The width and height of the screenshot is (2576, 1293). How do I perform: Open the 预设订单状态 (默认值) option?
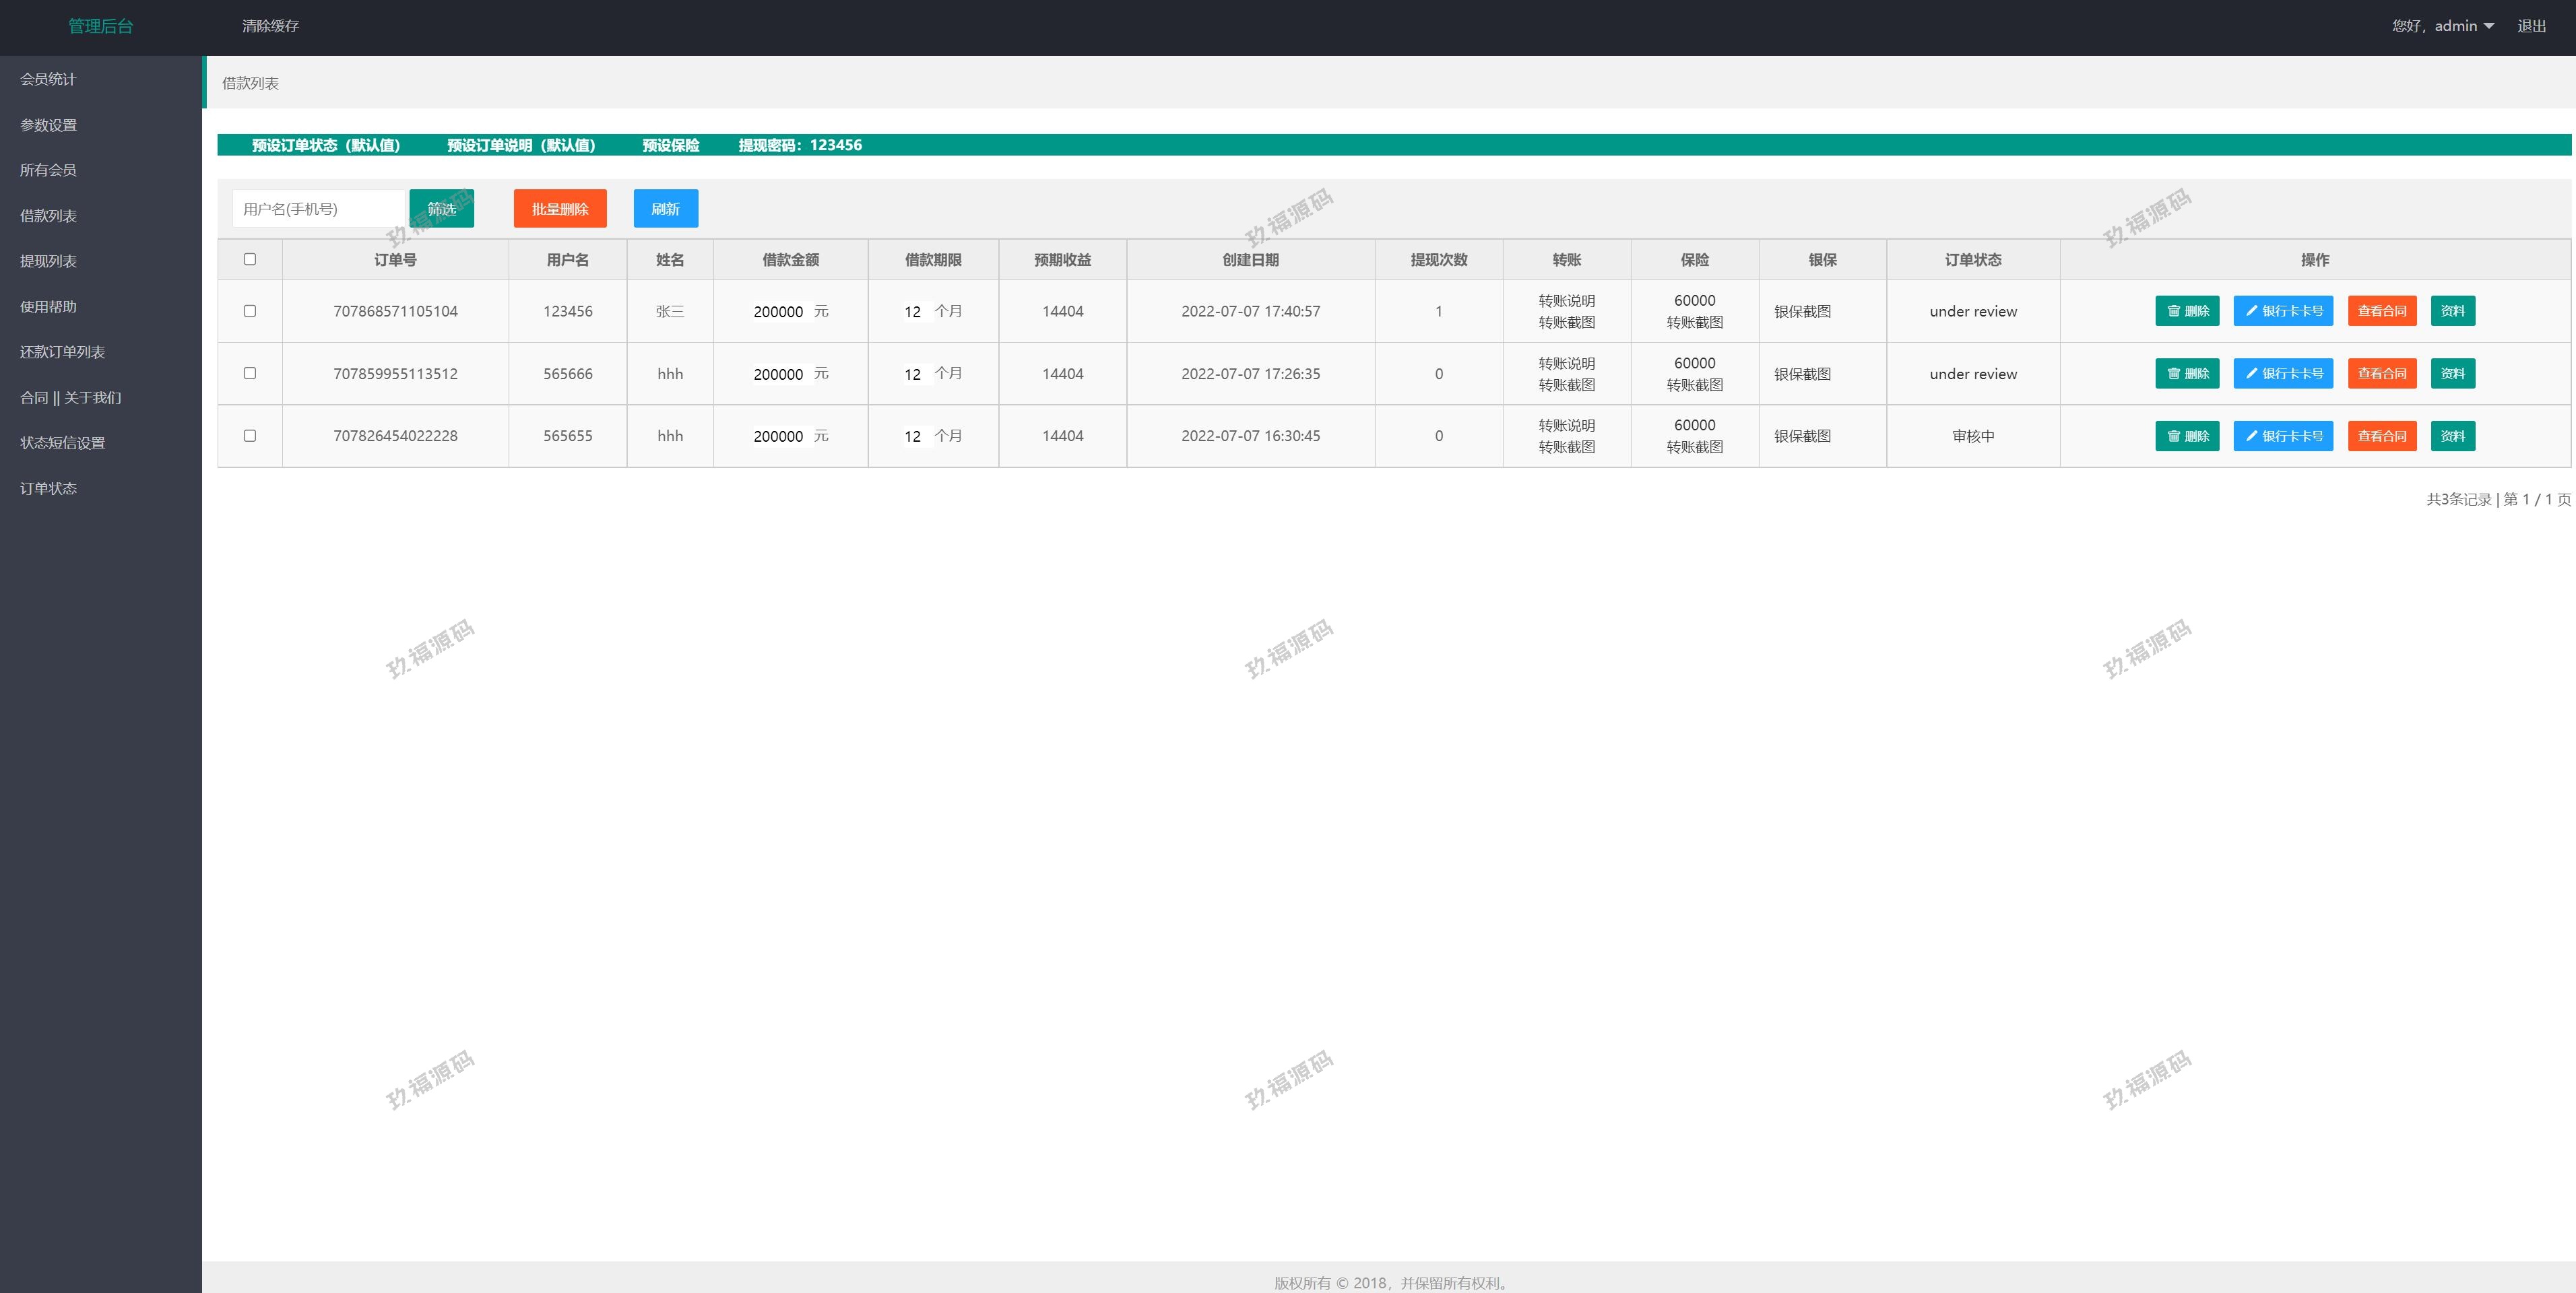tap(326, 145)
